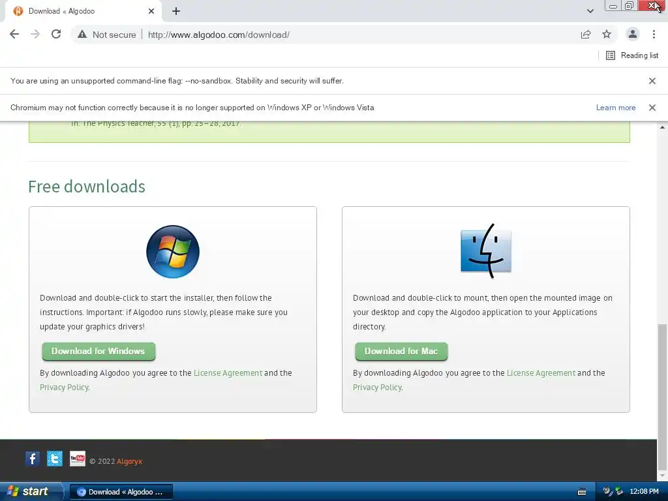Restore down the Chromium window
The width and height of the screenshot is (668, 501).
click(629, 6)
